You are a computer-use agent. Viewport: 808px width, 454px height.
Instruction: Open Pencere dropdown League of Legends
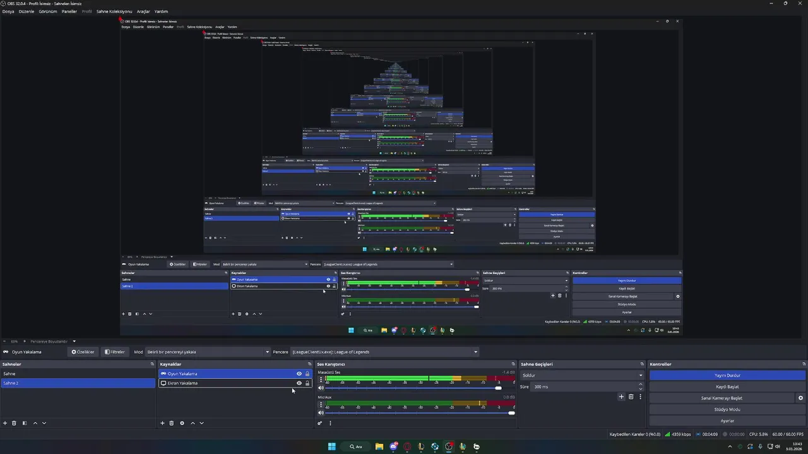(x=384, y=352)
